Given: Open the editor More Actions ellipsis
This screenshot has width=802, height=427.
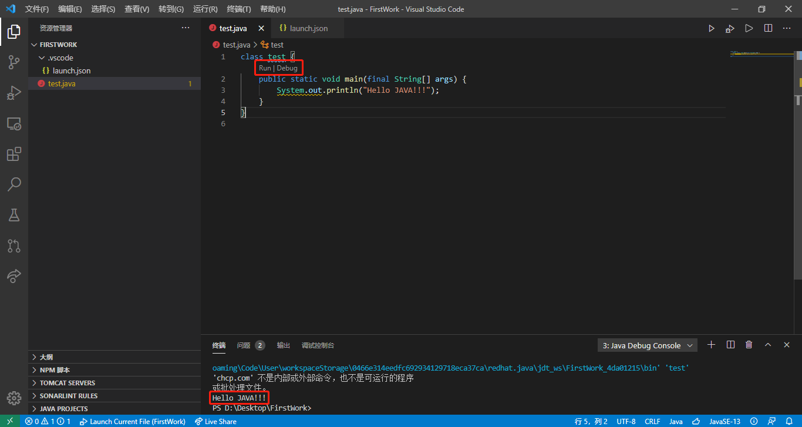Looking at the screenshot, I should (787, 28).
